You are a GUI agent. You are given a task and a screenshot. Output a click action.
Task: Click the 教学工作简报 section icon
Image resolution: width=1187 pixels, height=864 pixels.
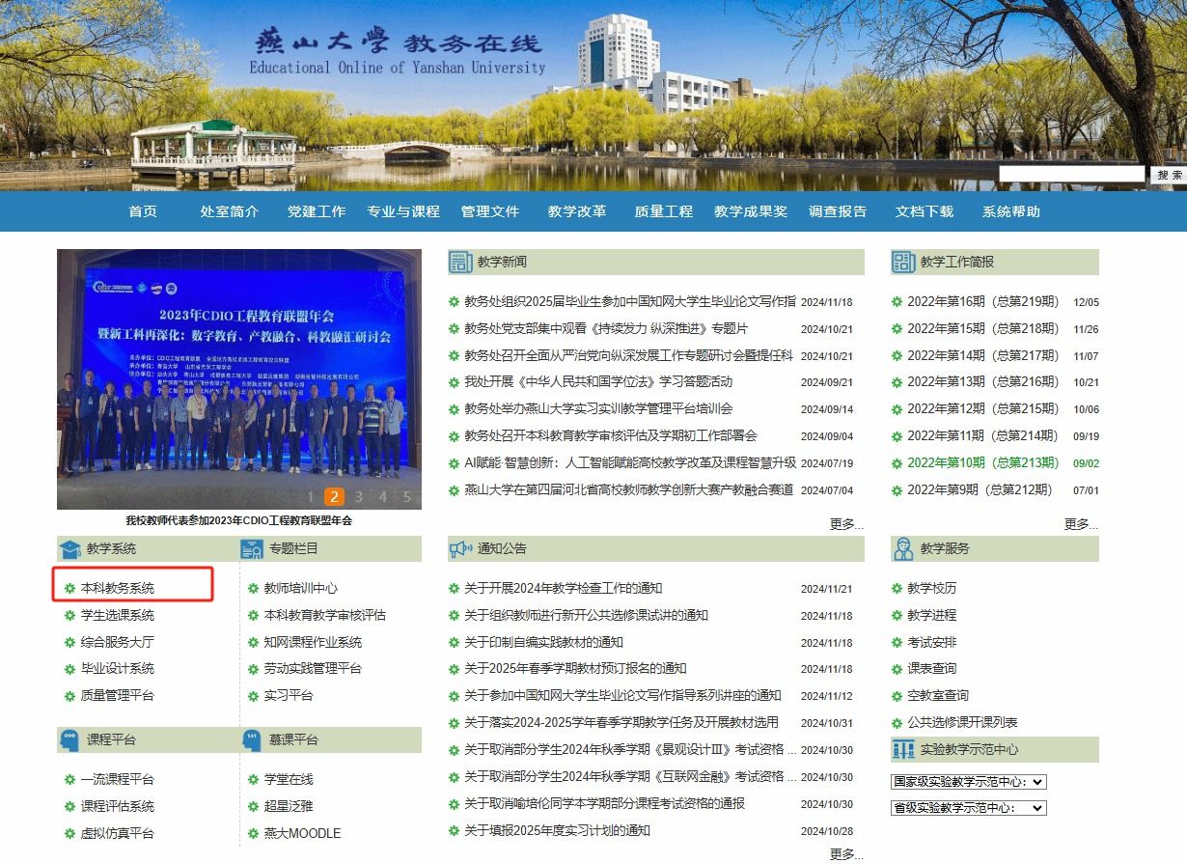click(903, 262)
